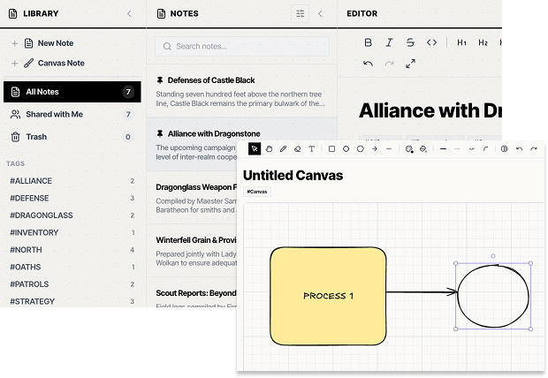
Task: Select the eraser tool in canvas toolbar
Action: [x=297, y=149]
